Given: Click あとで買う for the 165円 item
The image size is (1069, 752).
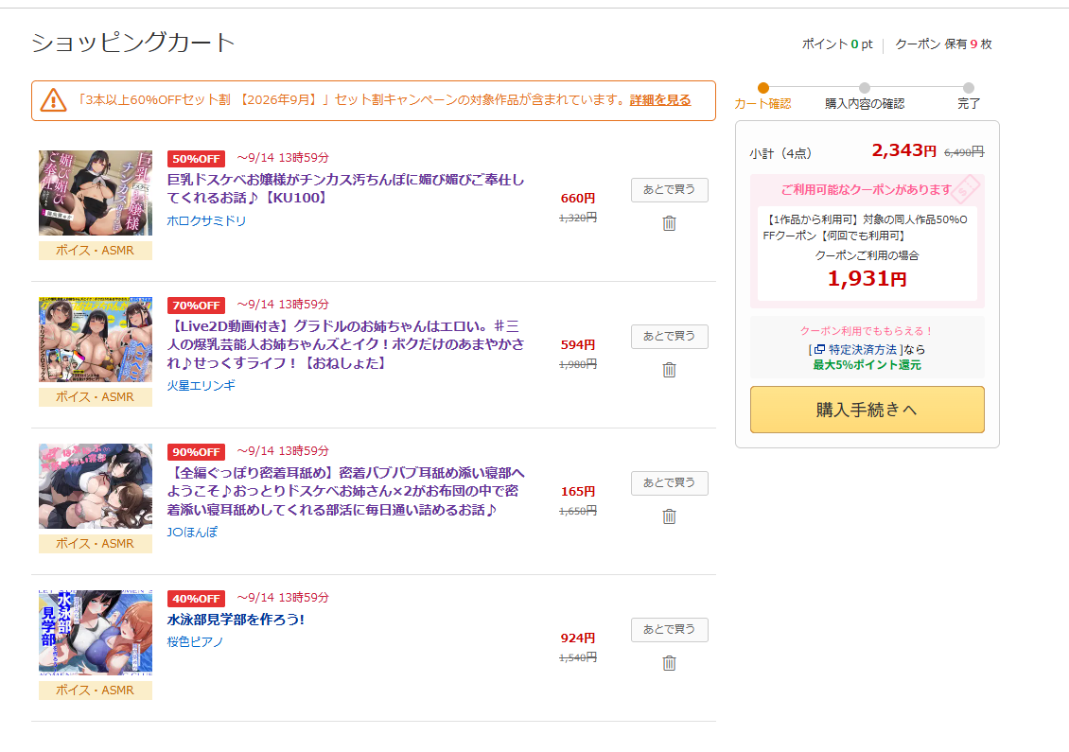Looking at the screenshot, I should click(670, 482).
